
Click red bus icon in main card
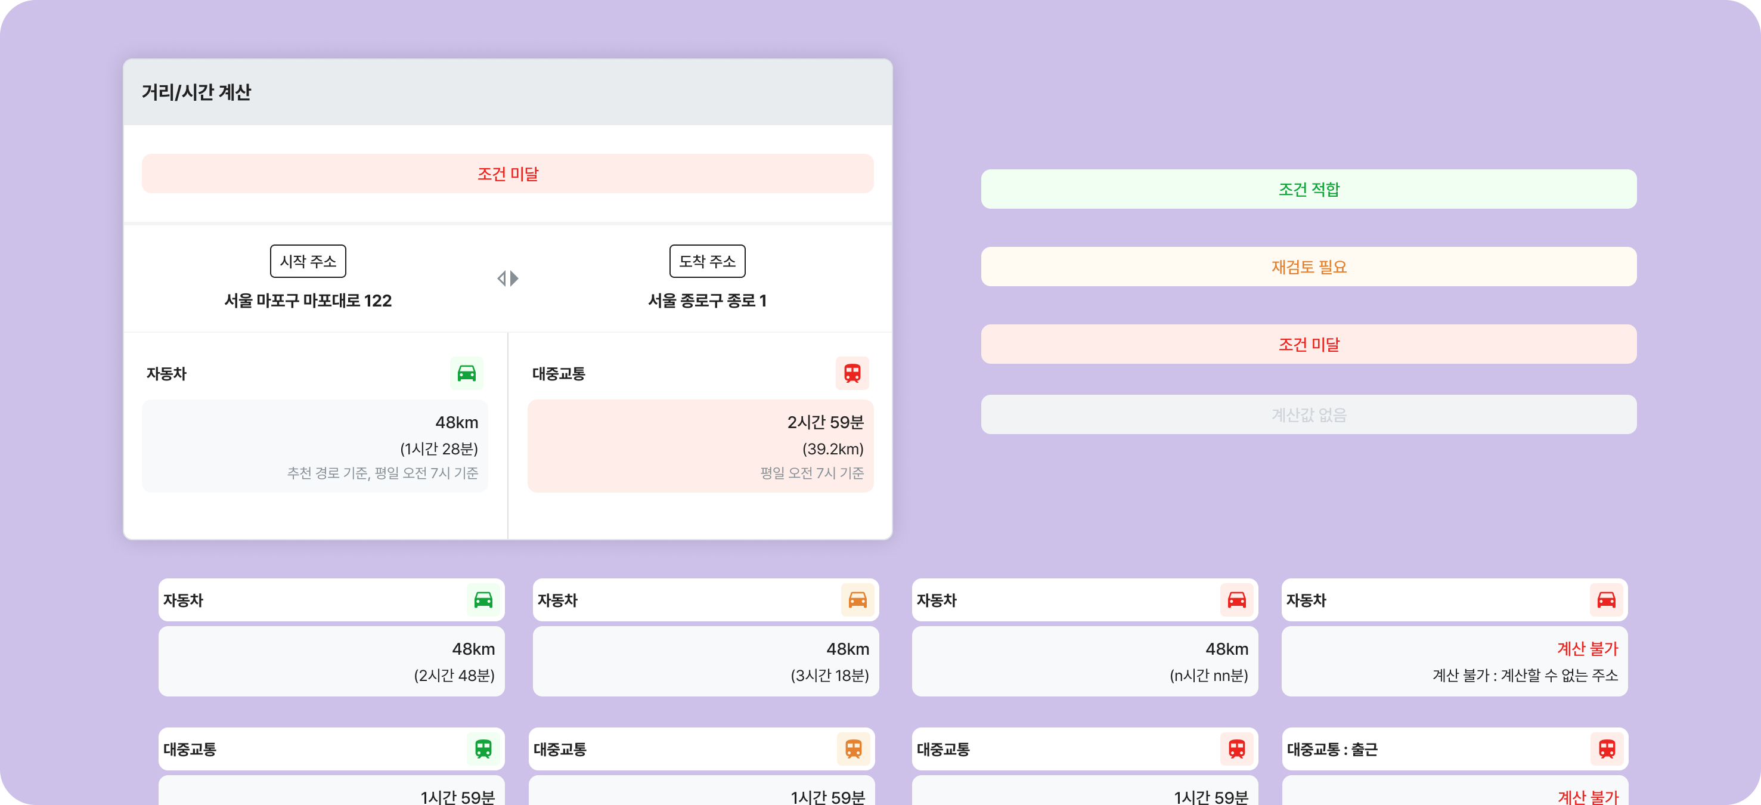pos(852,373)
